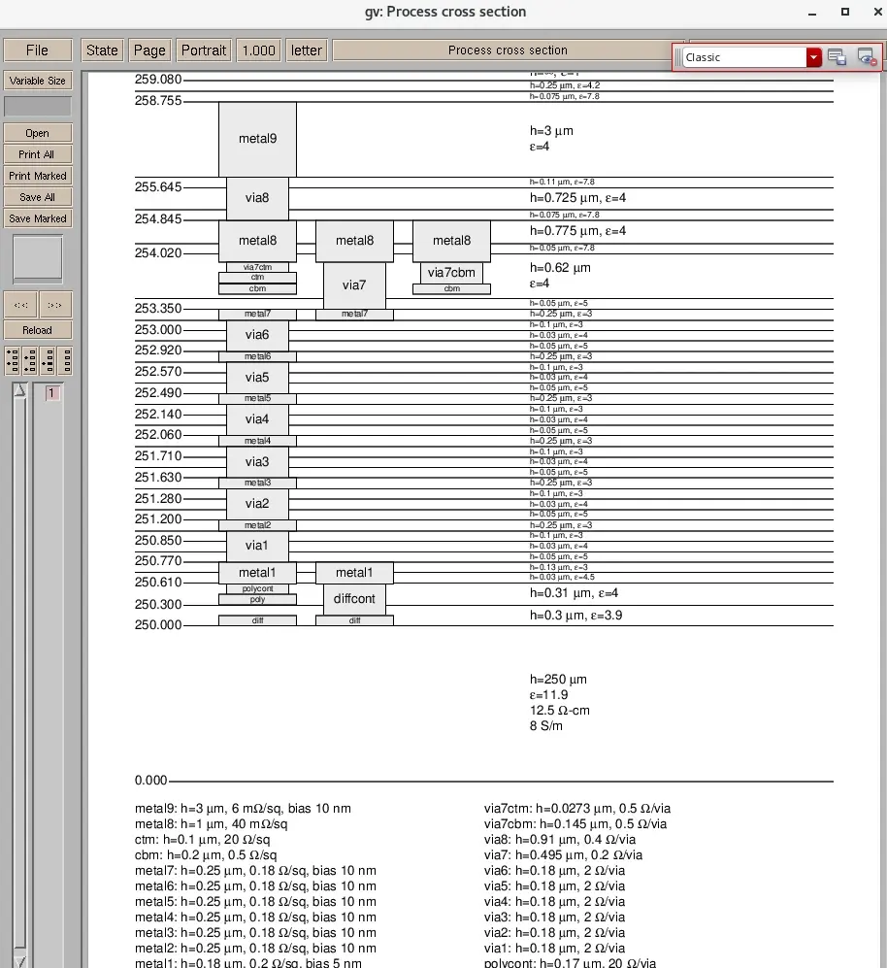The width and height of the screenshot is (887, 968).
Task: Unmark all pages with the last mark icon
Action: click(x=65, y=360)
